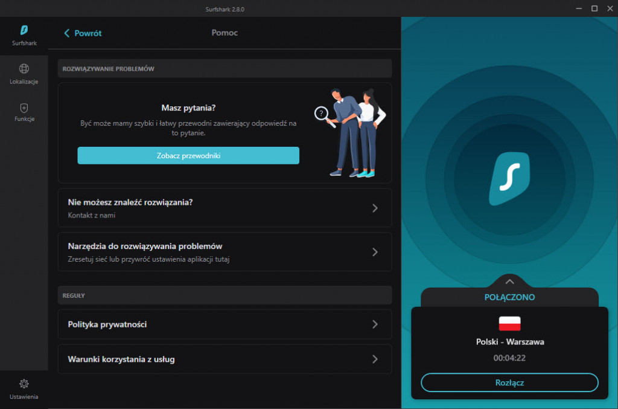Click Zobacz przewodniki button

click(188, 155)
